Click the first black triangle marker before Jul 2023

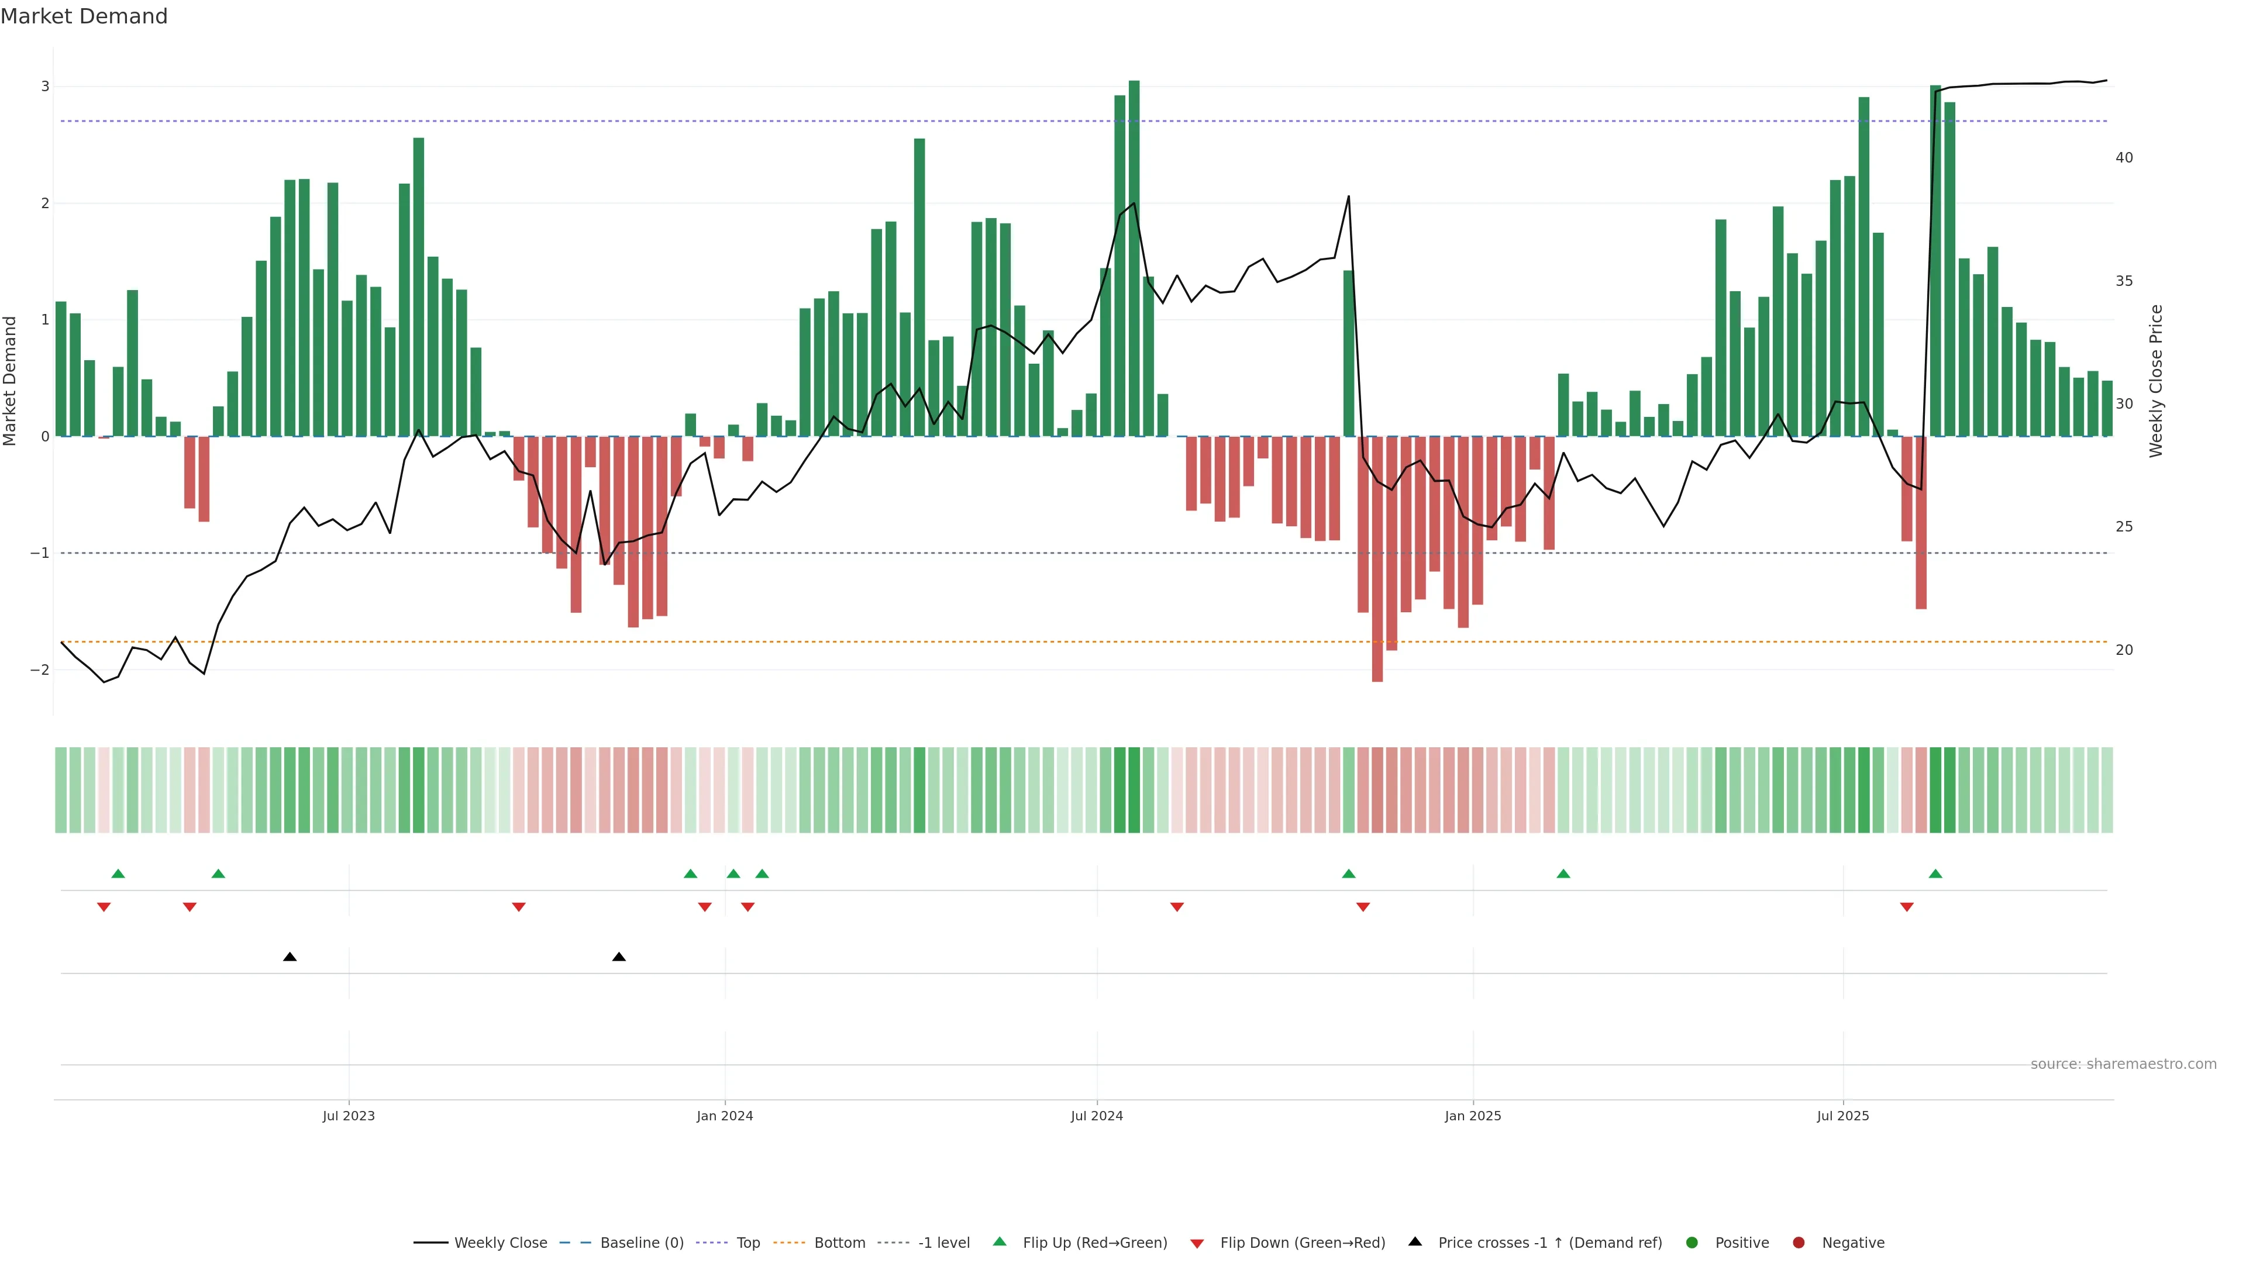tap(290, 957)
